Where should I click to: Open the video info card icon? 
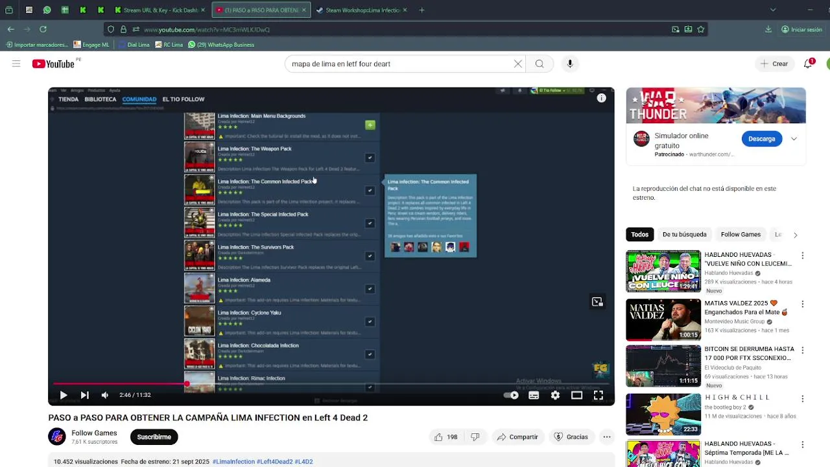tap(602, 98)
